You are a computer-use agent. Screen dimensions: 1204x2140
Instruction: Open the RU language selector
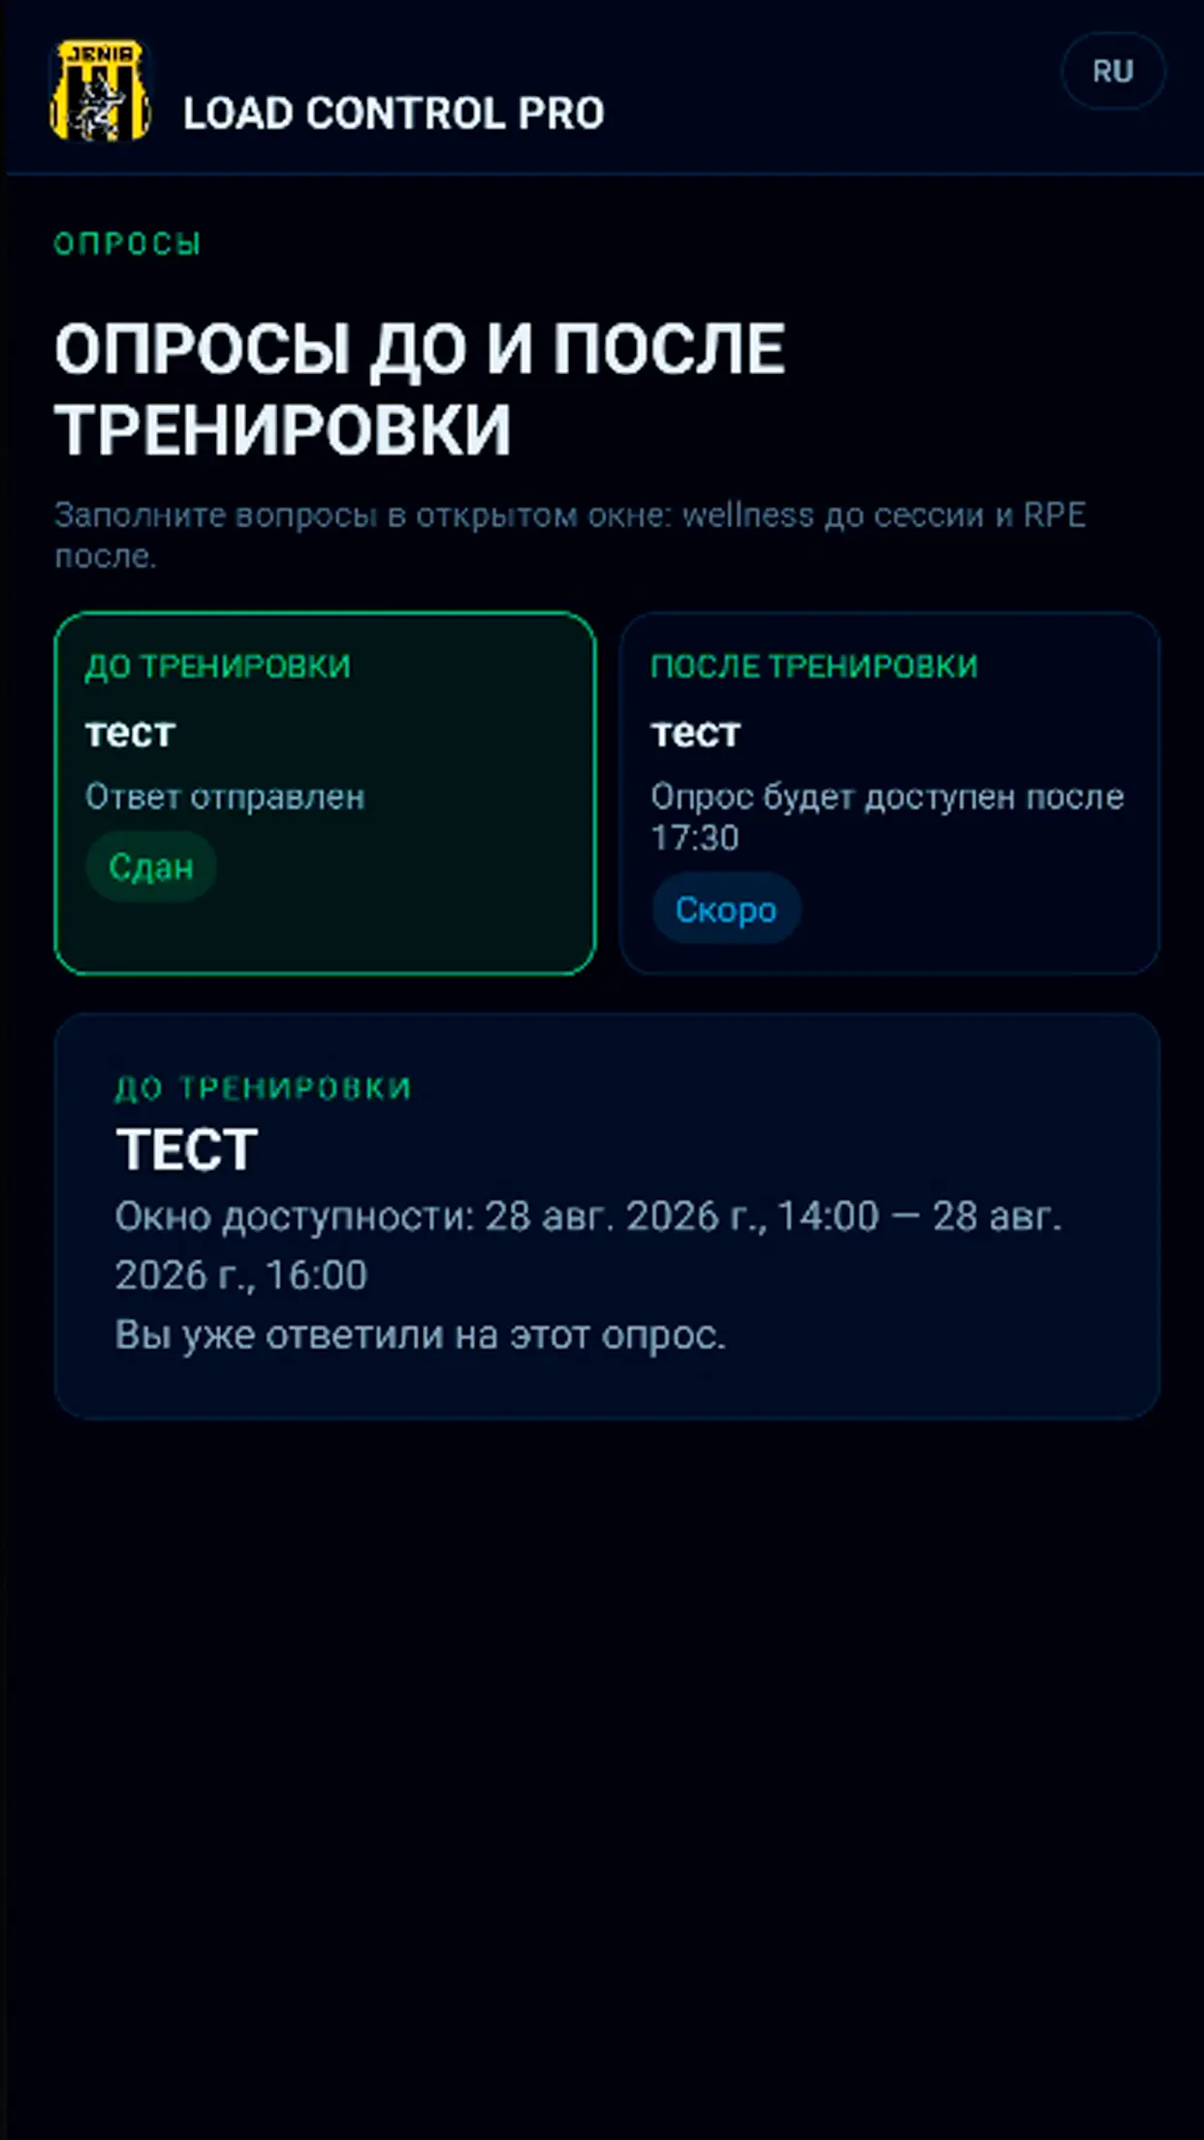coord(1113,71)
